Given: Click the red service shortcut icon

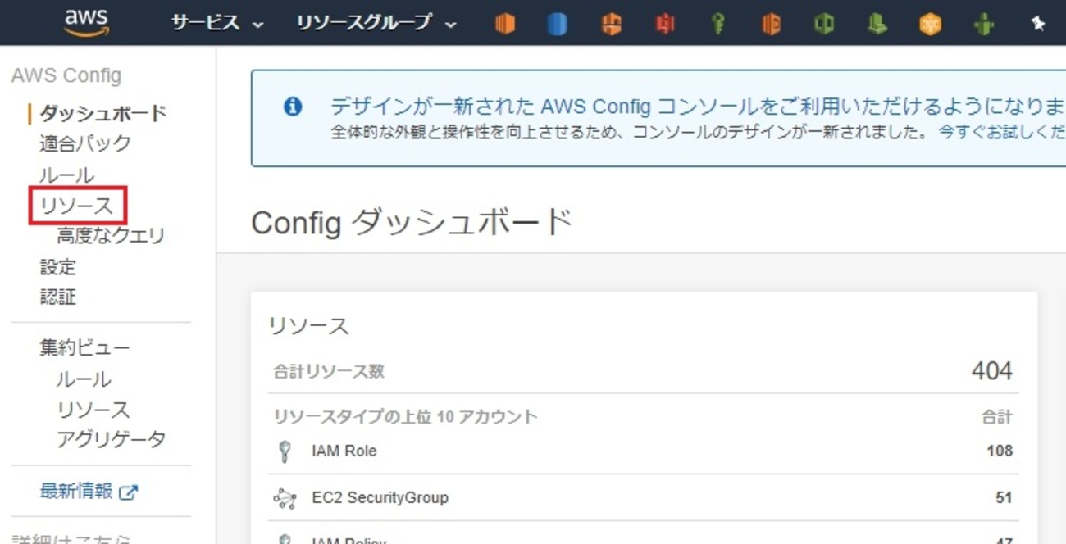Looking at the screenshot, I should [664, 25].
